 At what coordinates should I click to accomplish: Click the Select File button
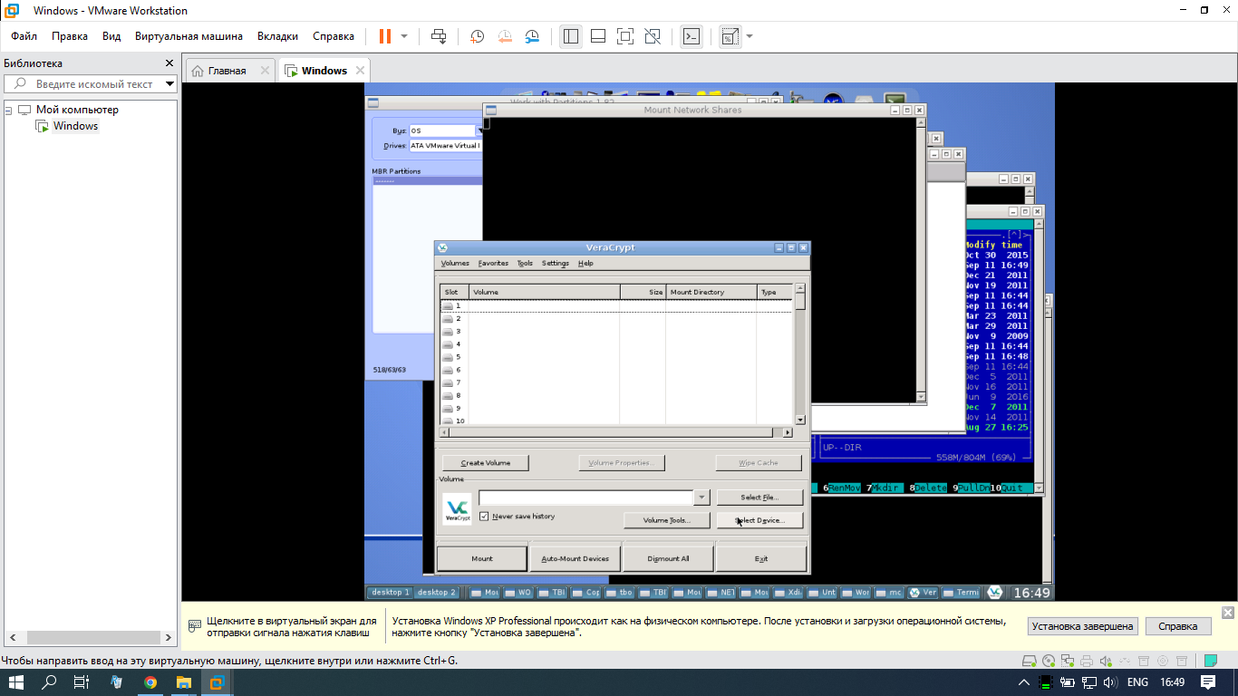(759, 498)
